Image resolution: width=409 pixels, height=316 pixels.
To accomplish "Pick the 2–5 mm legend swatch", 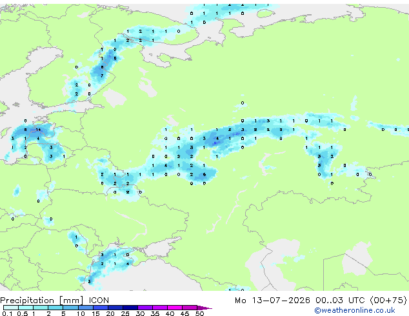I will [55, 308].
